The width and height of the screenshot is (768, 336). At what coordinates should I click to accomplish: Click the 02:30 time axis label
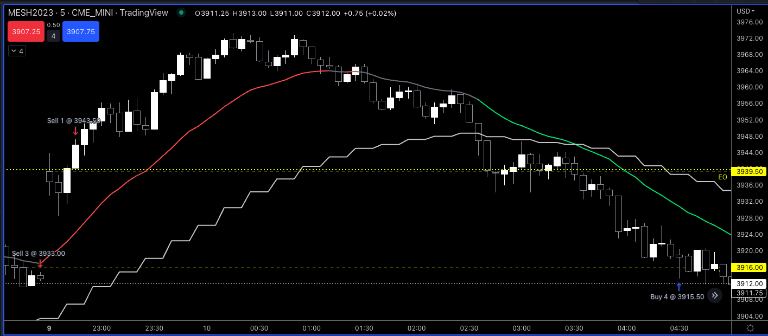coord(469,328)
